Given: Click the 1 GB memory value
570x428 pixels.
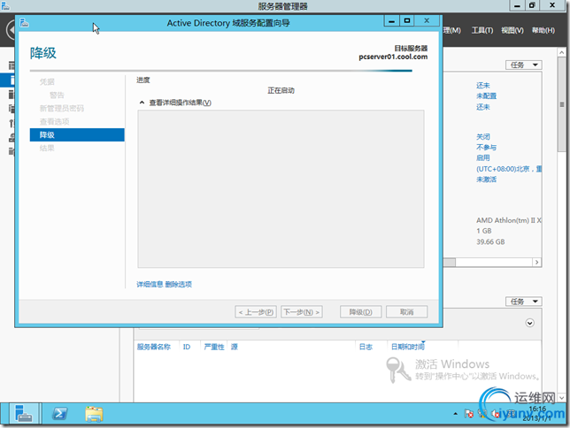Looking at the screenshot, I should click(x=484, y=231).
